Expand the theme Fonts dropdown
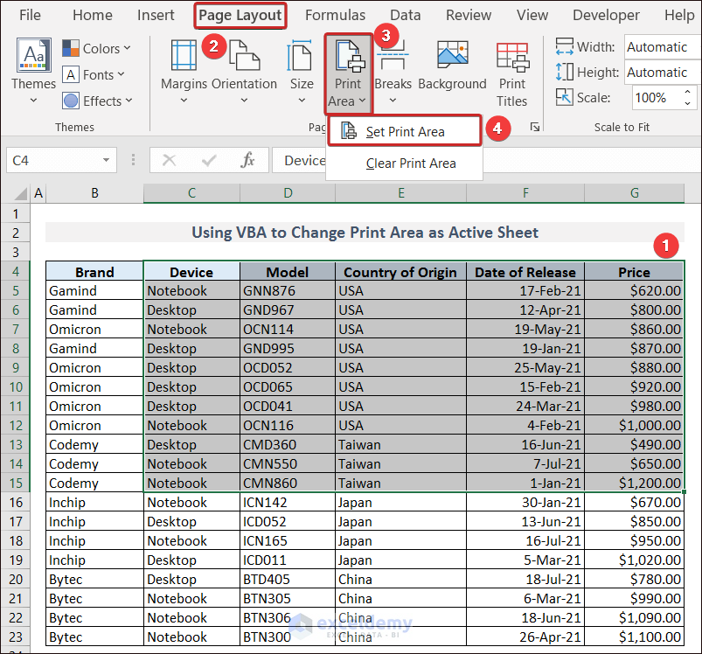 coord(93,75)
